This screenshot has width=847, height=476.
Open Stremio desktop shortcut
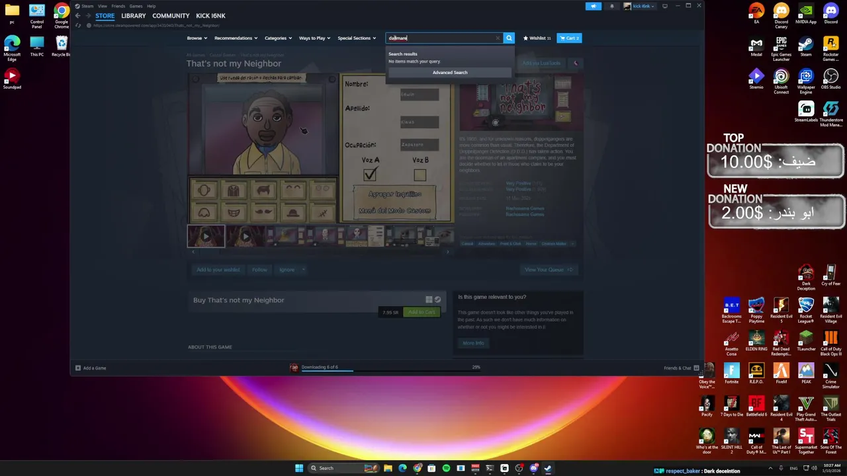click(756, 79)
